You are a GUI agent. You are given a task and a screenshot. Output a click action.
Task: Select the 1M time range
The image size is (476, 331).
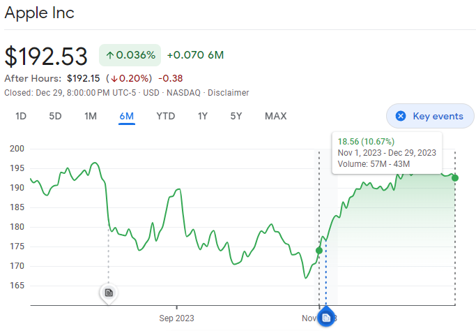pyautogui.click(x=91, y=116)
